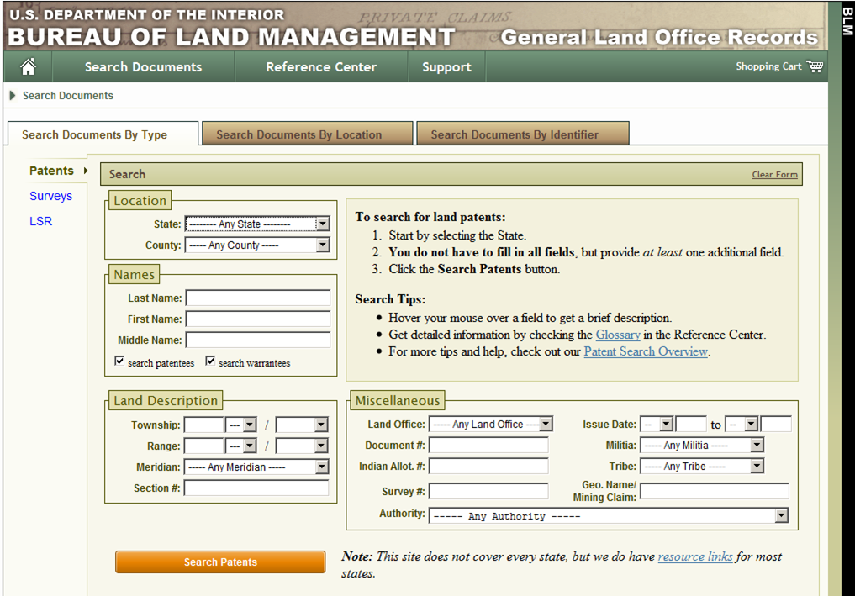855x596 pixels.
Task: Open the State dropdown
Action: point(257,224)
